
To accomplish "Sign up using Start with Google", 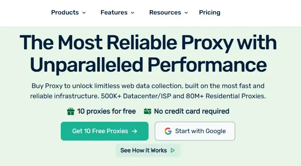I will point(195,131).
